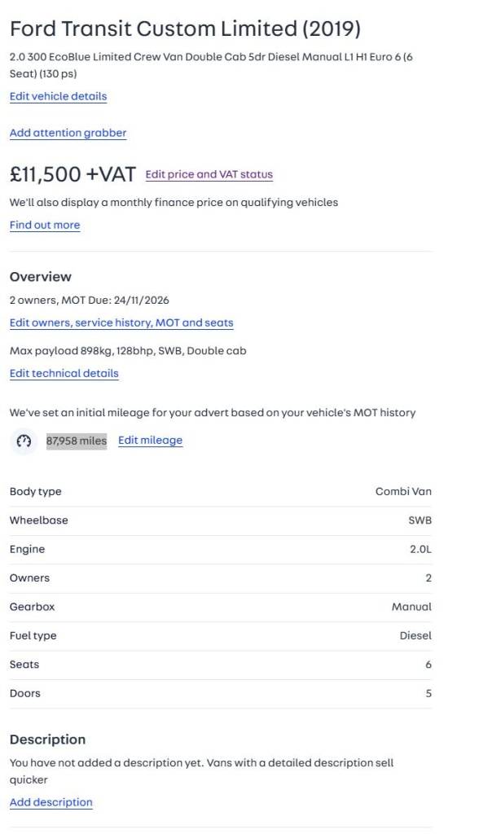492x834 pixels.
Task: Open Edit price and VAT status
Action: 209,174
